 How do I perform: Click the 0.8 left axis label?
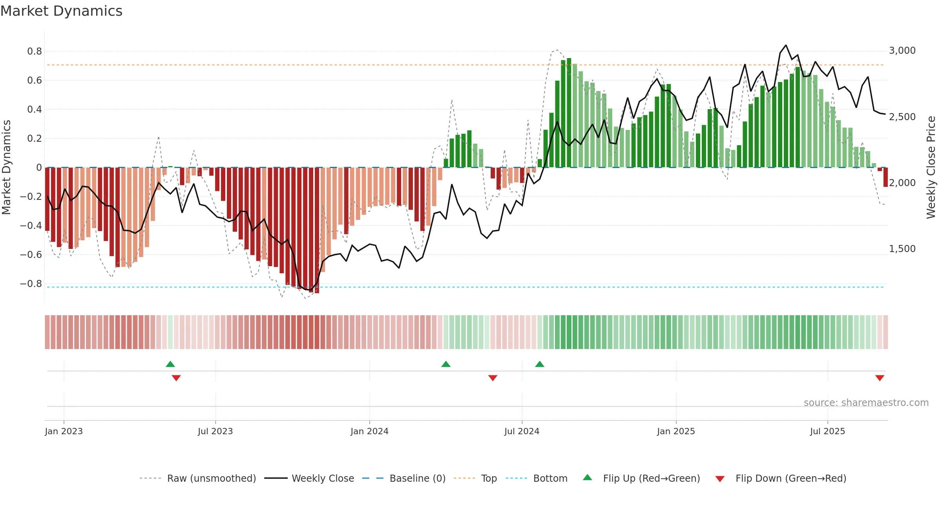35,51
